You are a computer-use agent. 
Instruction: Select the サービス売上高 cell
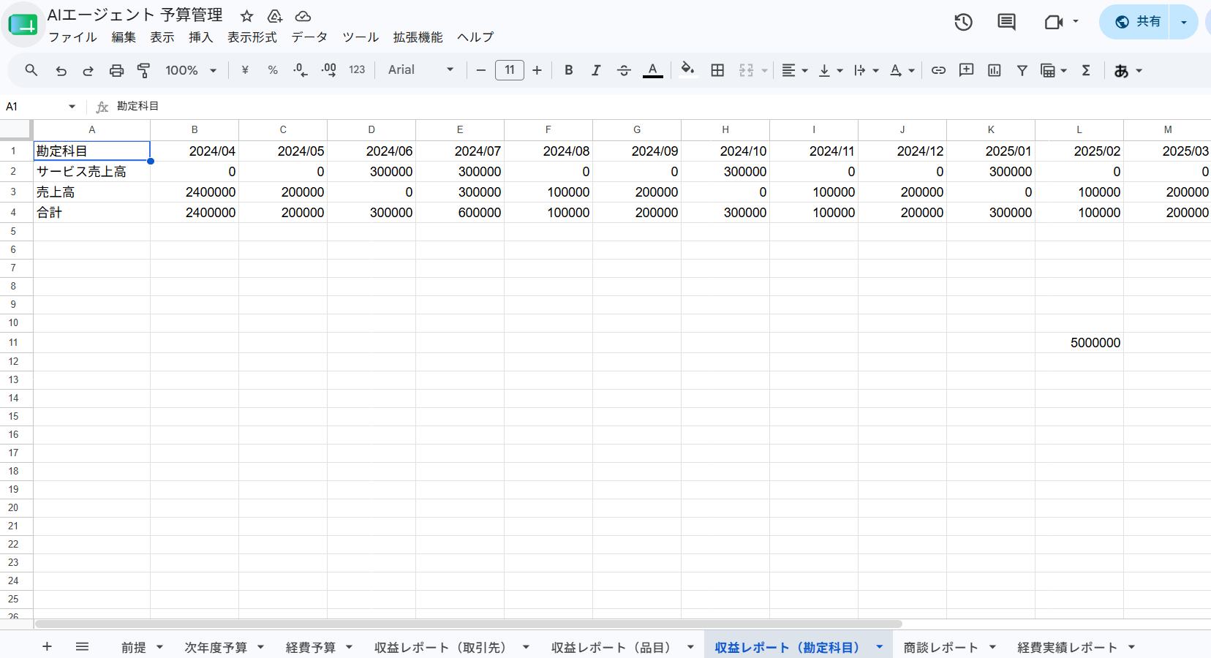pyautogui.click(x=91, y=172)
